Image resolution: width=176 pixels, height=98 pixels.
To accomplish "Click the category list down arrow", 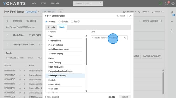I will [x=86, y=91].
